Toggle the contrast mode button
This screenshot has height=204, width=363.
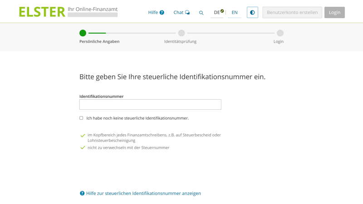(x=252, y=12)
